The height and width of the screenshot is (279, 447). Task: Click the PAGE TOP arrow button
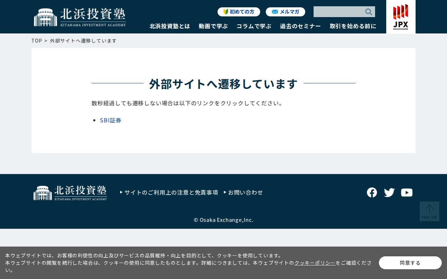[x=430, y=211]
